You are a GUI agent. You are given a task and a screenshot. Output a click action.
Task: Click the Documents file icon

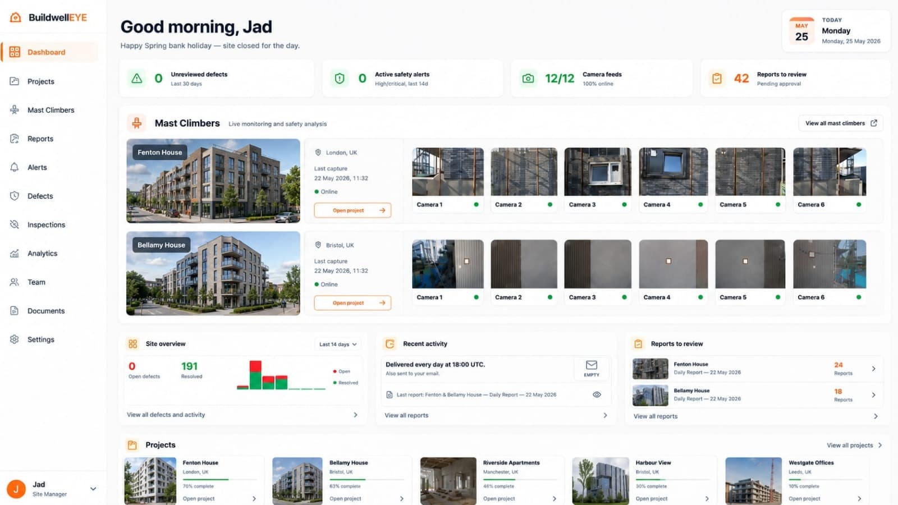pos(15,310)
